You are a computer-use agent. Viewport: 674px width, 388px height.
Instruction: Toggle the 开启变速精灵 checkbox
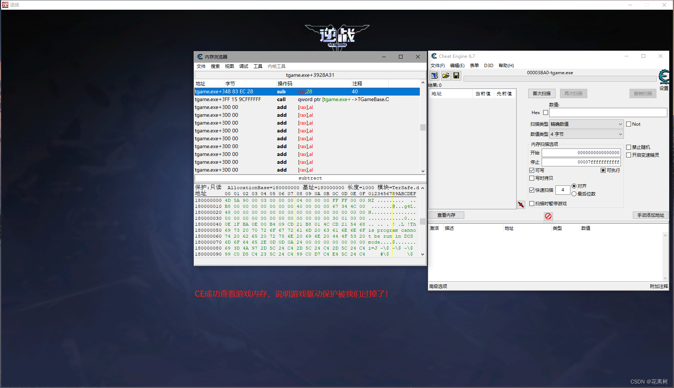tap(628, 155)
